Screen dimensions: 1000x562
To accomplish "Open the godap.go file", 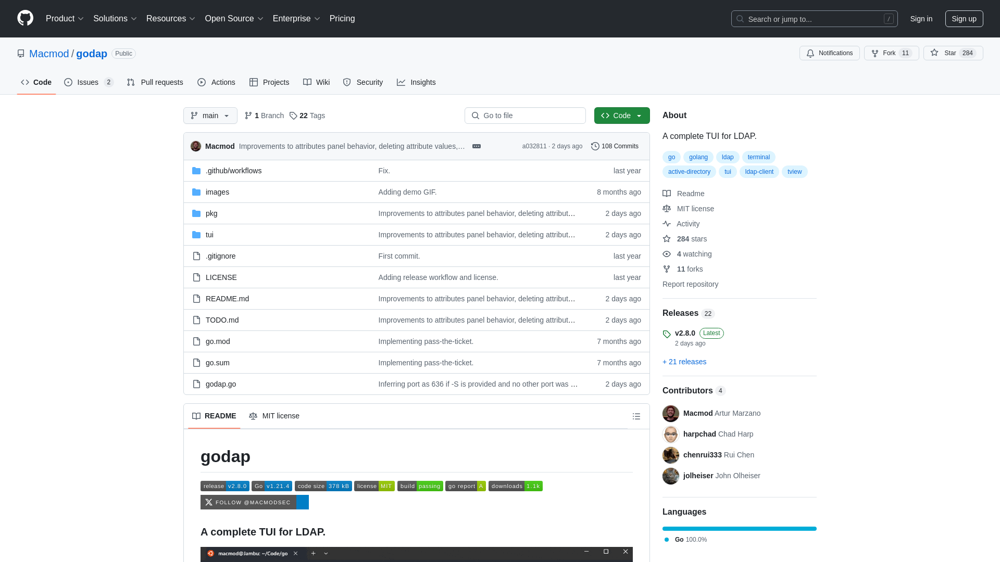I will tap(220, 384).
